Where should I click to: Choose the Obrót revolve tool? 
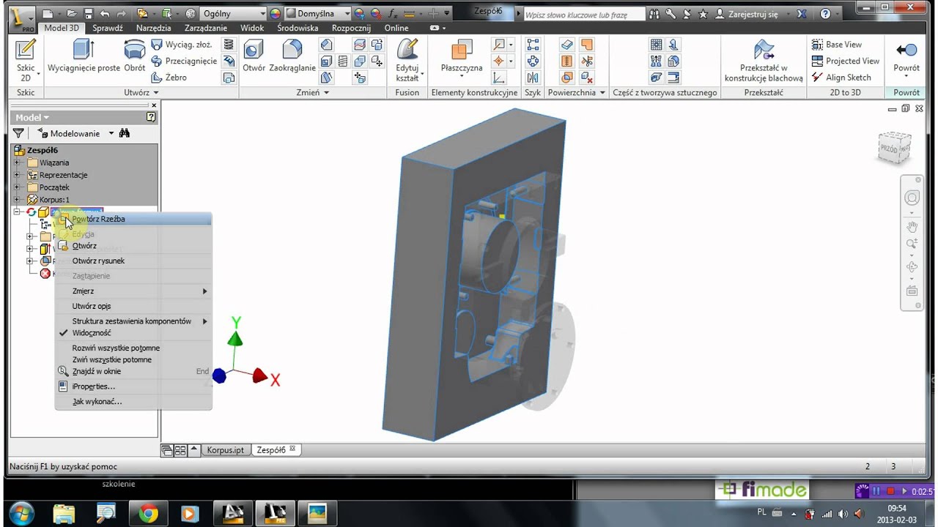[x=135, y=56]
